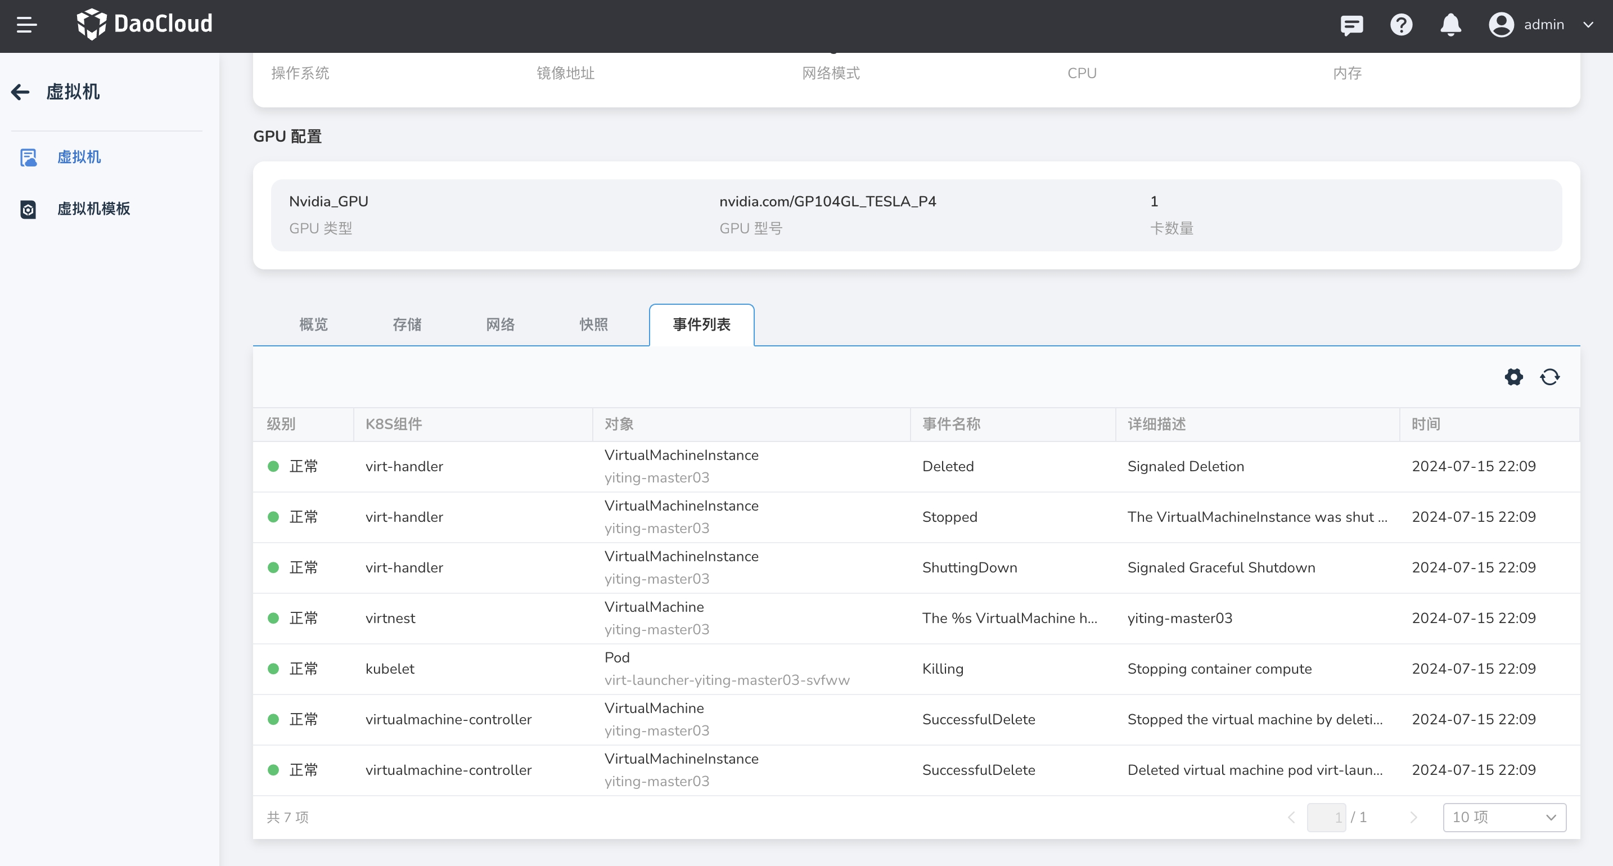Viewport: 1613px width, 866px height.
Task: Expand the admin account dropdown
Action: (x=1588, y=25)
